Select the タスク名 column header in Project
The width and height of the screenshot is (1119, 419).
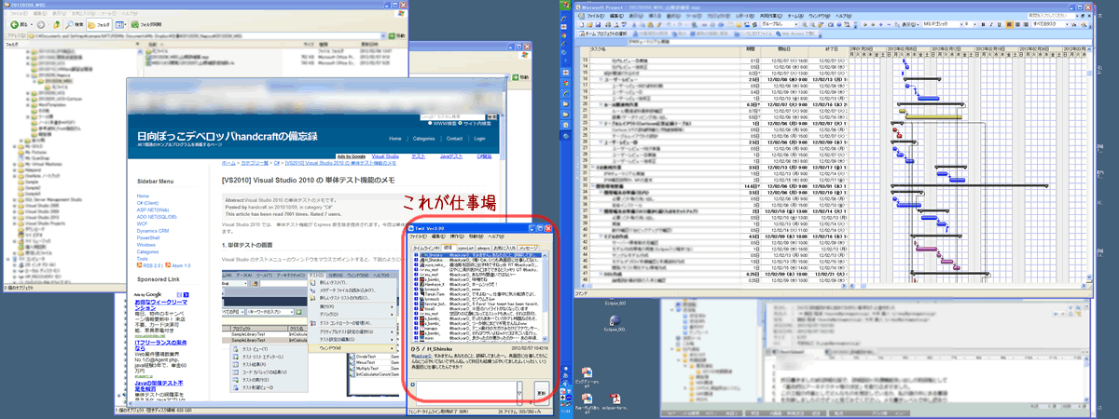click(665, 48)
